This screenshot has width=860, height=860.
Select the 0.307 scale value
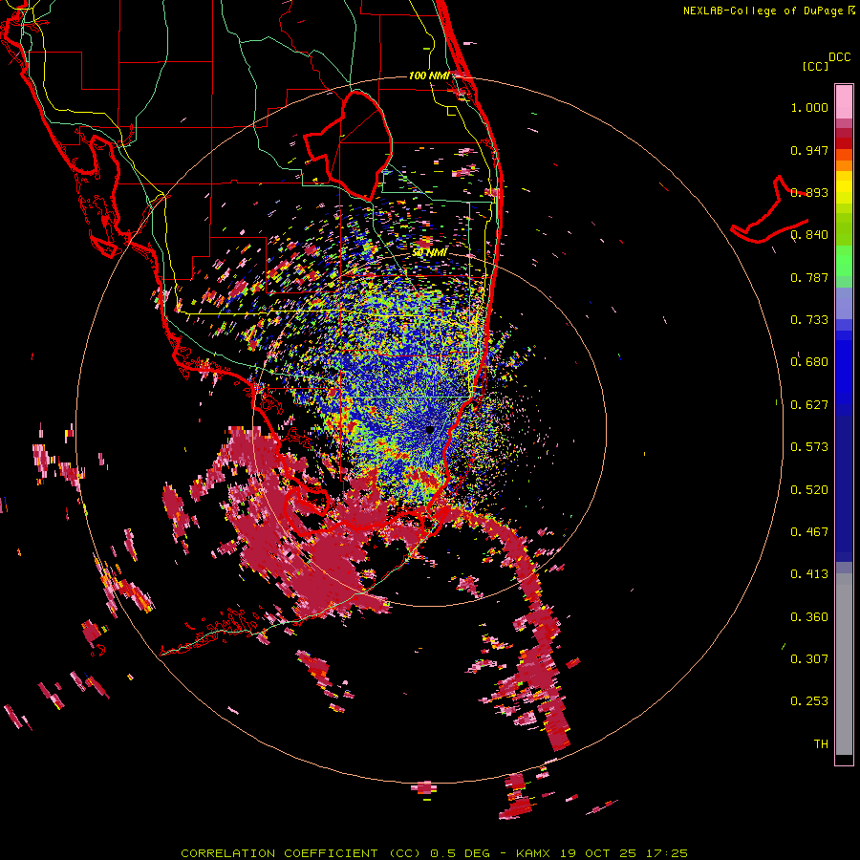[809, 659]
